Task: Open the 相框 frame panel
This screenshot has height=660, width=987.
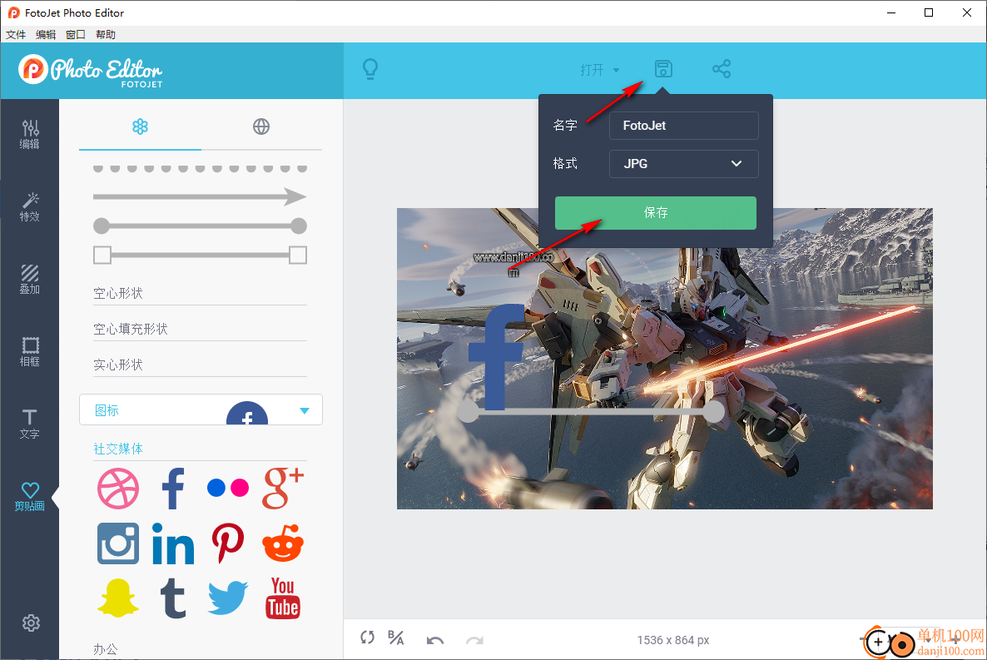Action: point(30,351)
